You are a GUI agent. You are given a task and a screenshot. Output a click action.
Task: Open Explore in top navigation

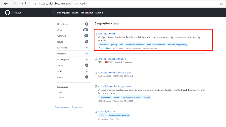(99, 13)
